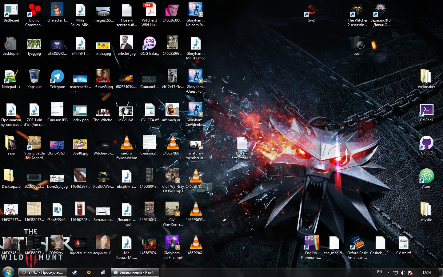The width and height of the screenshot is (443, 277).
Task: Open the Новый текстовый... file near Mike Bailey
Action: tap(126, 15)
